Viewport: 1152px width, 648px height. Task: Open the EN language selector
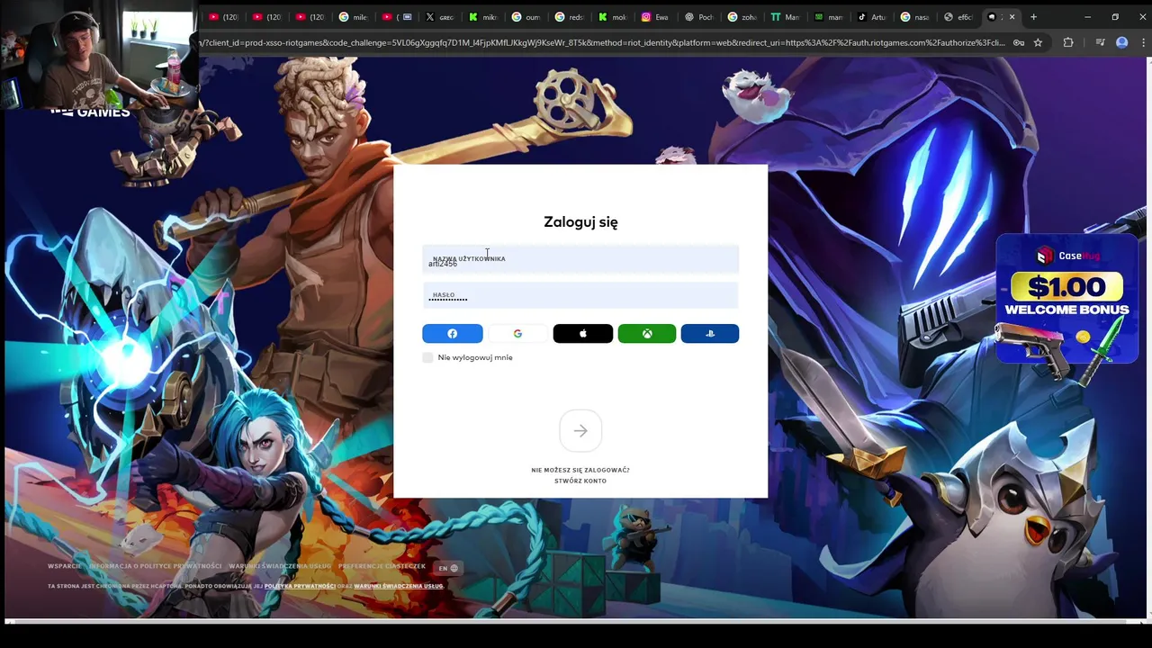coord(448,568)
